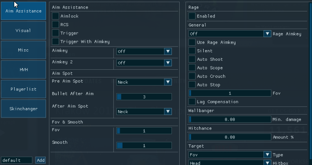This screenshot has height=165, width=312.
Task: Open the Pre Aim Spot dropdown
Action: (x=144, y=82)
